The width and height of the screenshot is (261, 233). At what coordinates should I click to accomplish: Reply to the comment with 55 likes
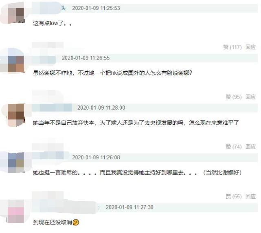250,196
